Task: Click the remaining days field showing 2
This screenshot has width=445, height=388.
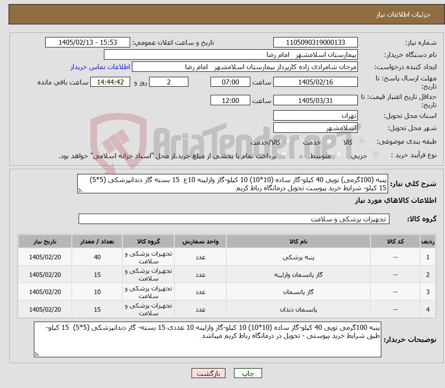Action: pyautogui.click(x=169, y=82)
